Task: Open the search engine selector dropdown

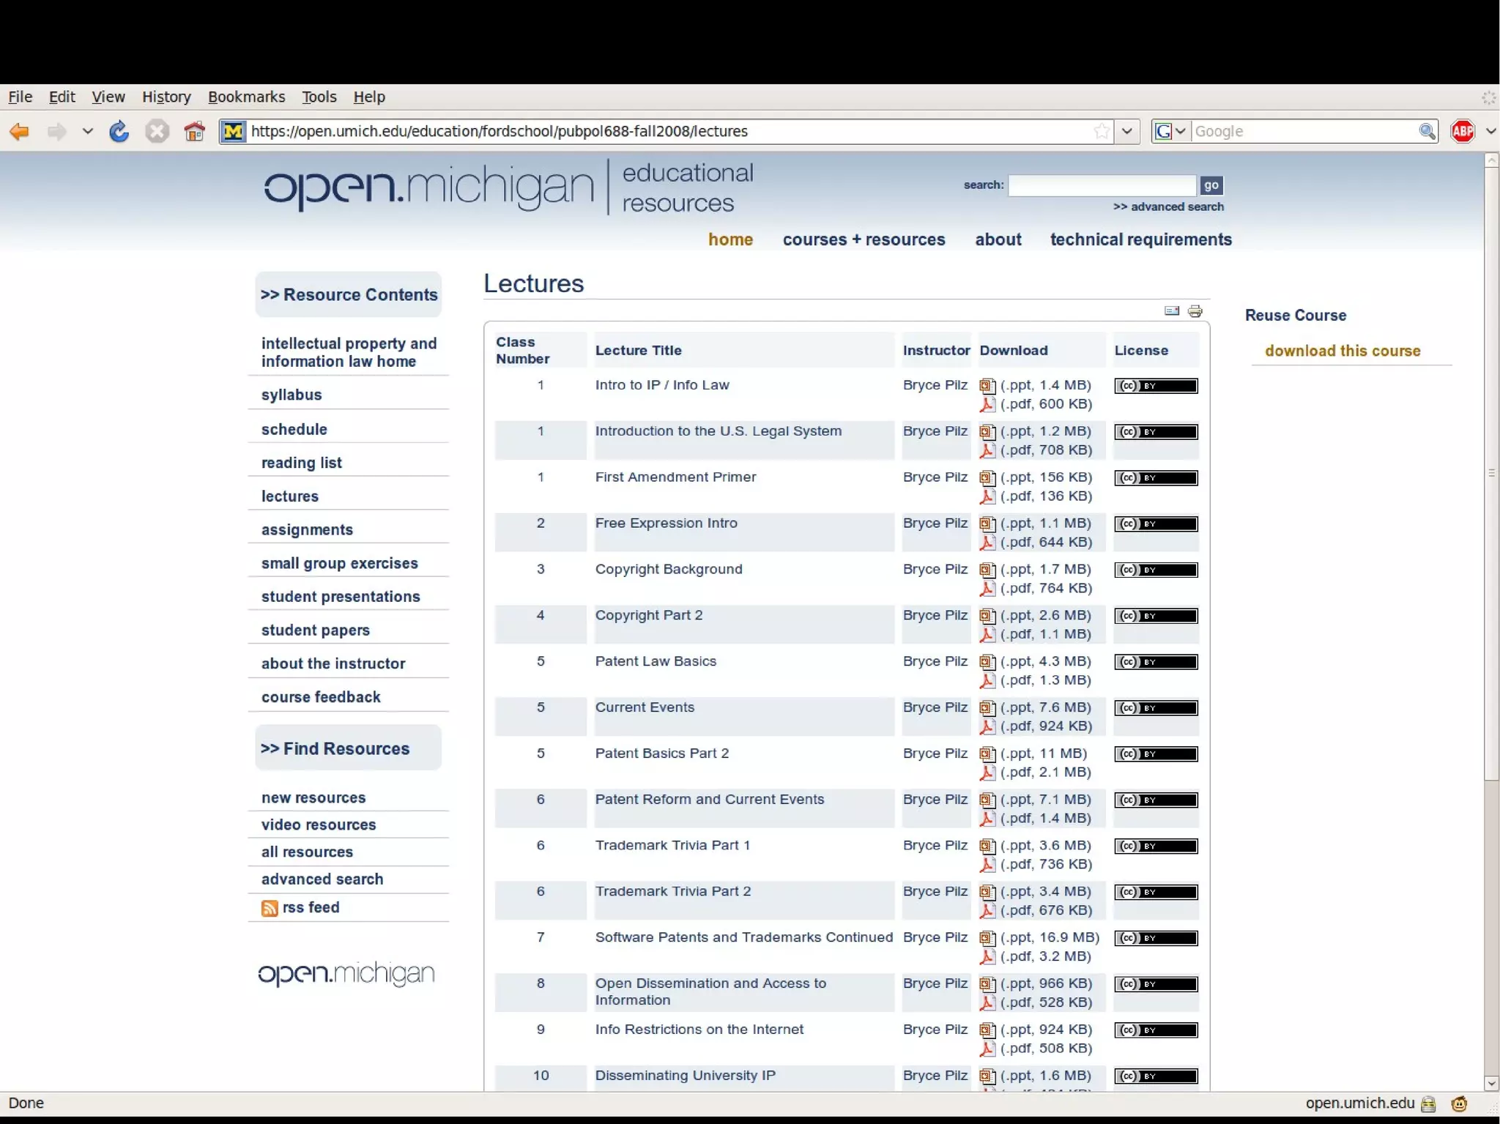Action: [x=1170, y=132]
